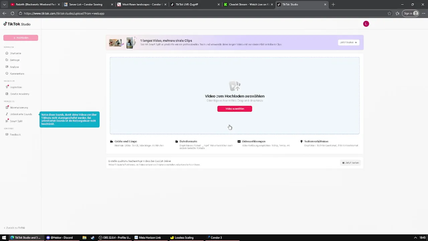Open the Beiträge posts icon
This screenshot has width=428, height=241.
click(7, 60)
